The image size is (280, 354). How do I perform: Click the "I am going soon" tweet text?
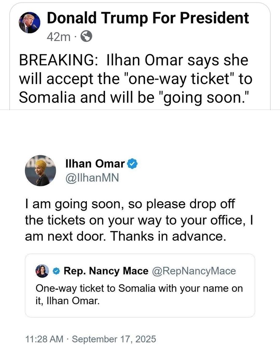[139, 220]
